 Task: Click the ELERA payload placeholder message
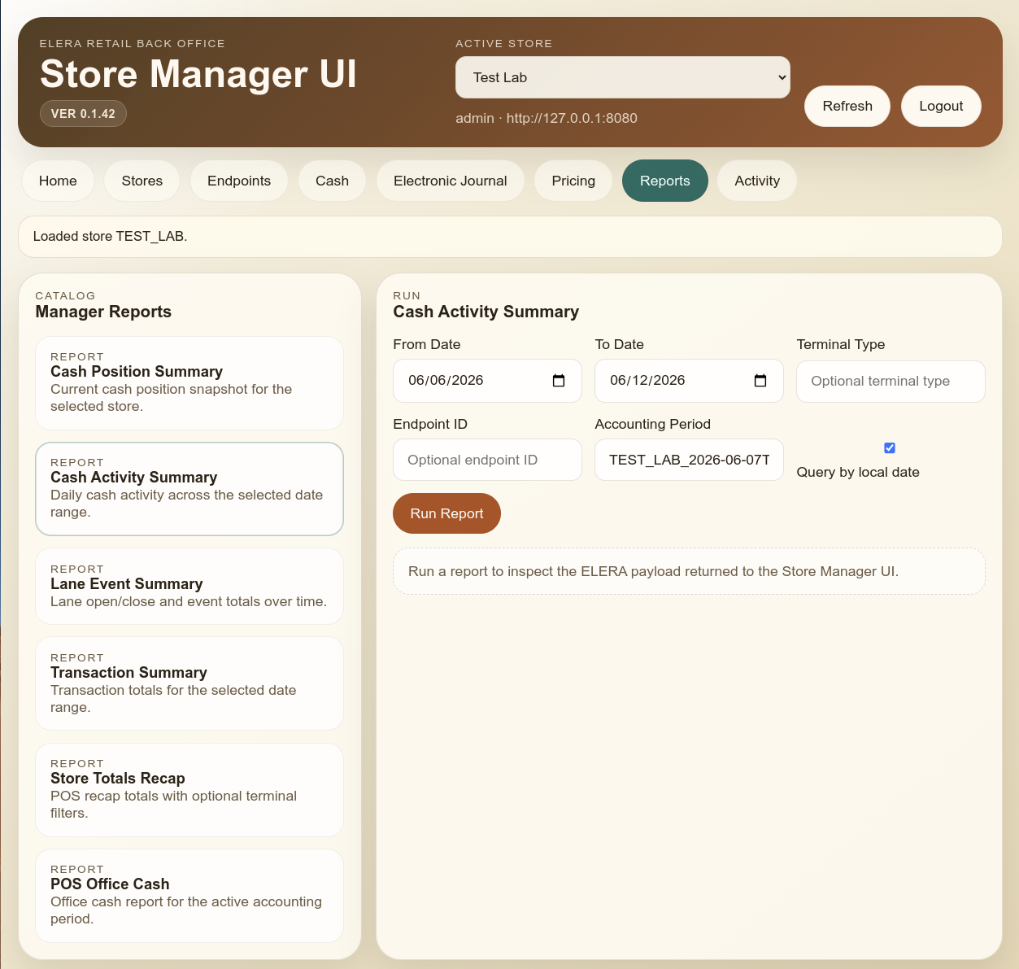coord(689,571)
